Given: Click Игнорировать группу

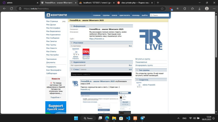Looking at the screenshot, I should (144, 65).
